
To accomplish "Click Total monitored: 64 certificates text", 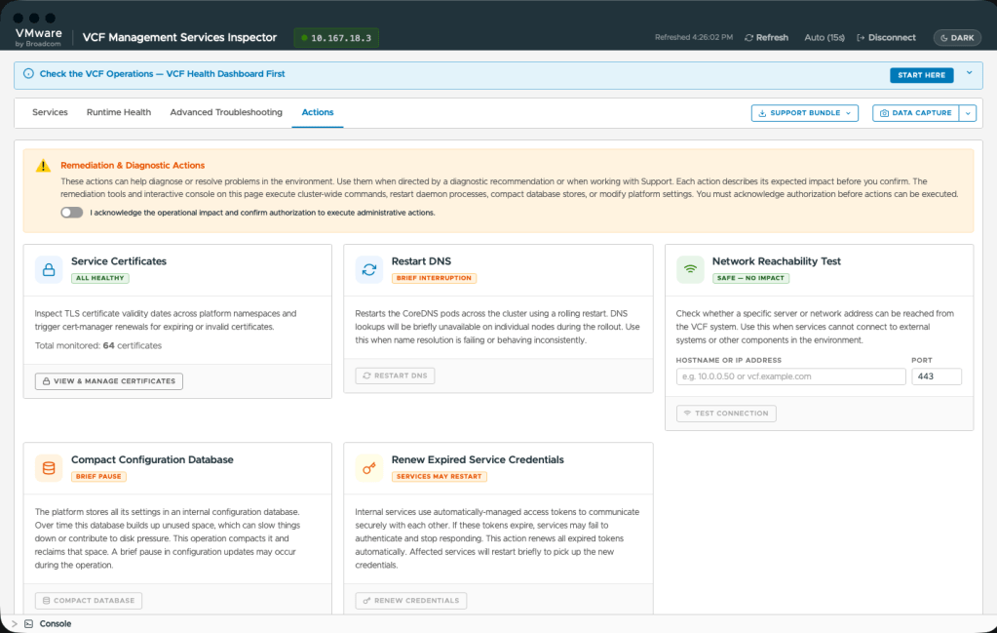I will click(97, 345).
